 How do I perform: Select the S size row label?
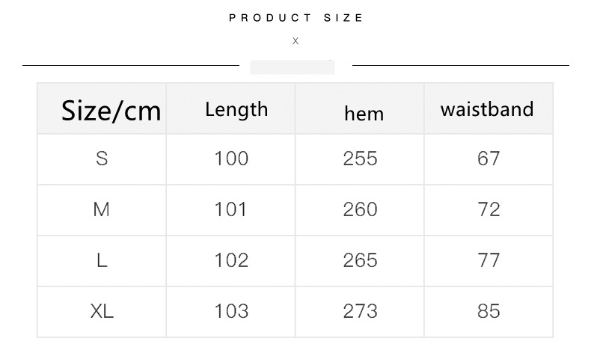(102, 159)
